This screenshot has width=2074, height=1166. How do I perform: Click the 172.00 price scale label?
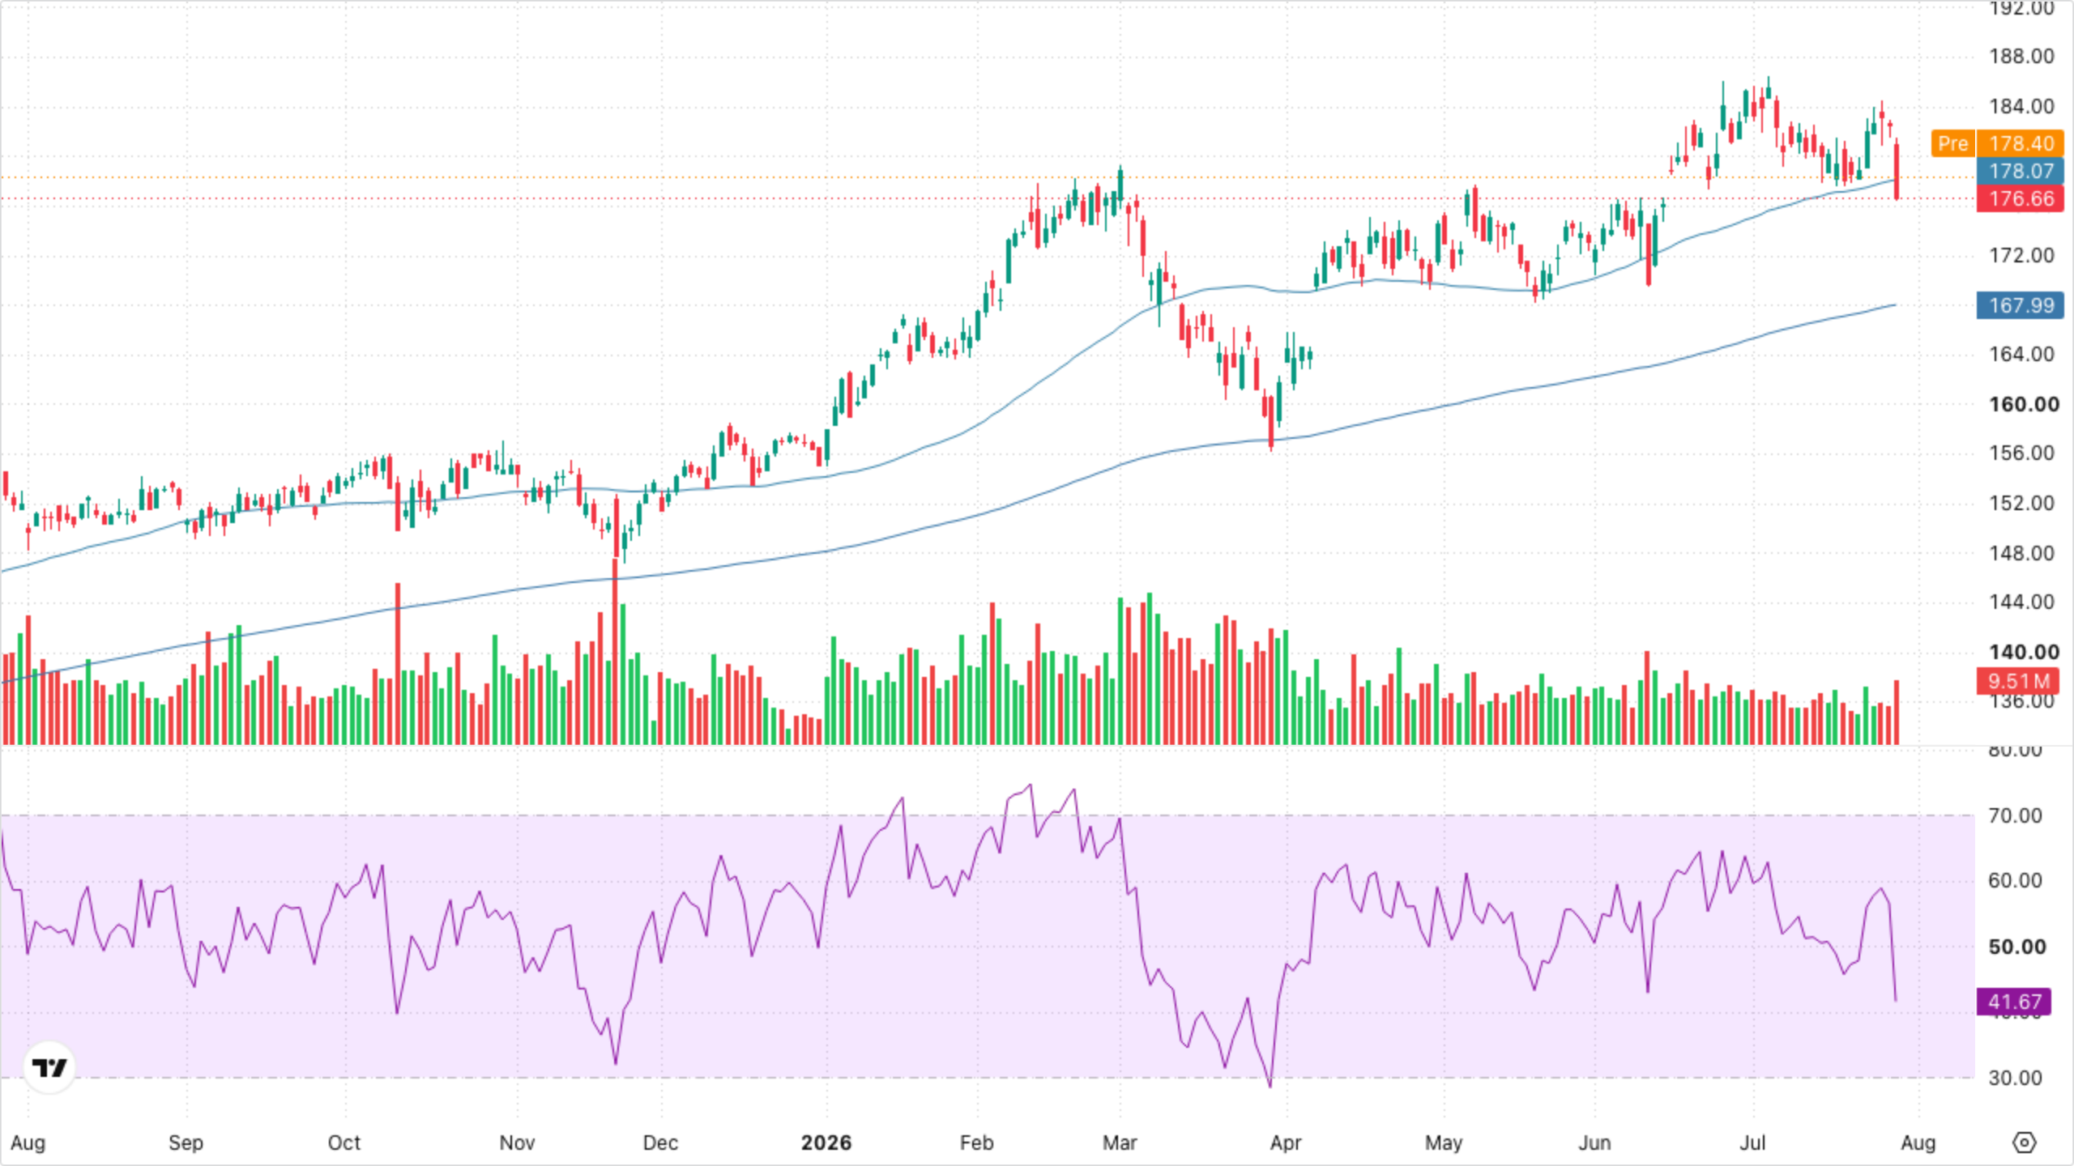2021,255
